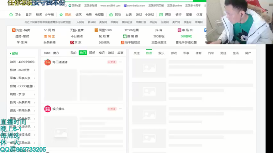Viewport: 273px width, 153px height.
Task: Click the baidu favicon bookmark
Action: tap(125, 5)
